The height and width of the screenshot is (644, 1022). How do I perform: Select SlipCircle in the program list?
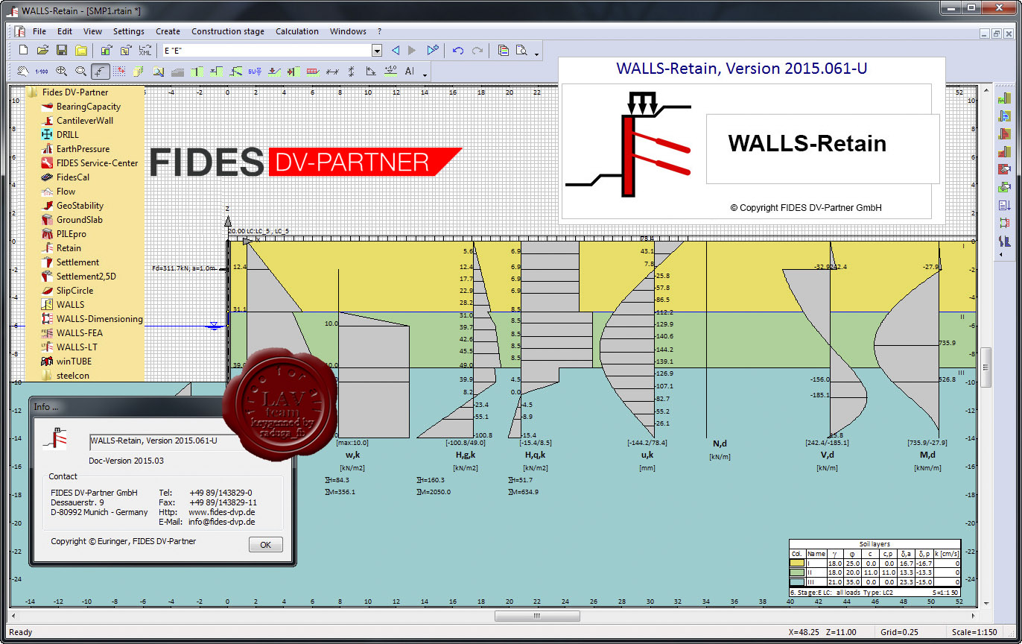tap(74, 291)
